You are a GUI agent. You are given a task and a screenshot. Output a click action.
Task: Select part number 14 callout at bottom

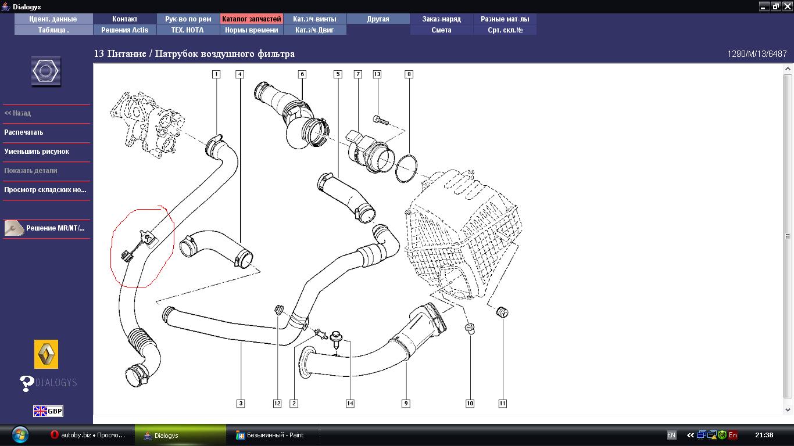click(x=350, y=403)
